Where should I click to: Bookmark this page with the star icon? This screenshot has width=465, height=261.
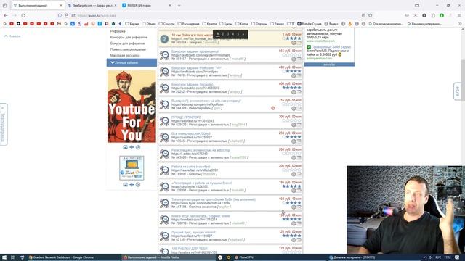tap(371, 15)
